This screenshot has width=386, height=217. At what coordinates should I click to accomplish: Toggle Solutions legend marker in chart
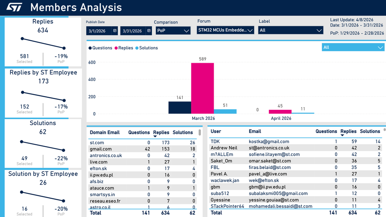137,48
